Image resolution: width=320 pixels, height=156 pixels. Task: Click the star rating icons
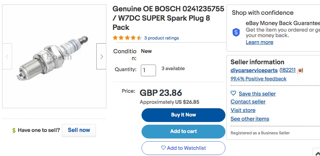(x=127, y=38)
